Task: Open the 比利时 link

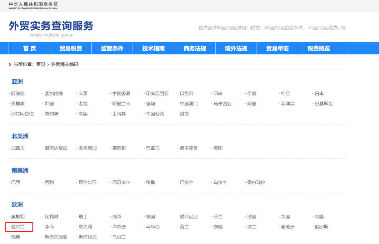Action: pos(51,217)
